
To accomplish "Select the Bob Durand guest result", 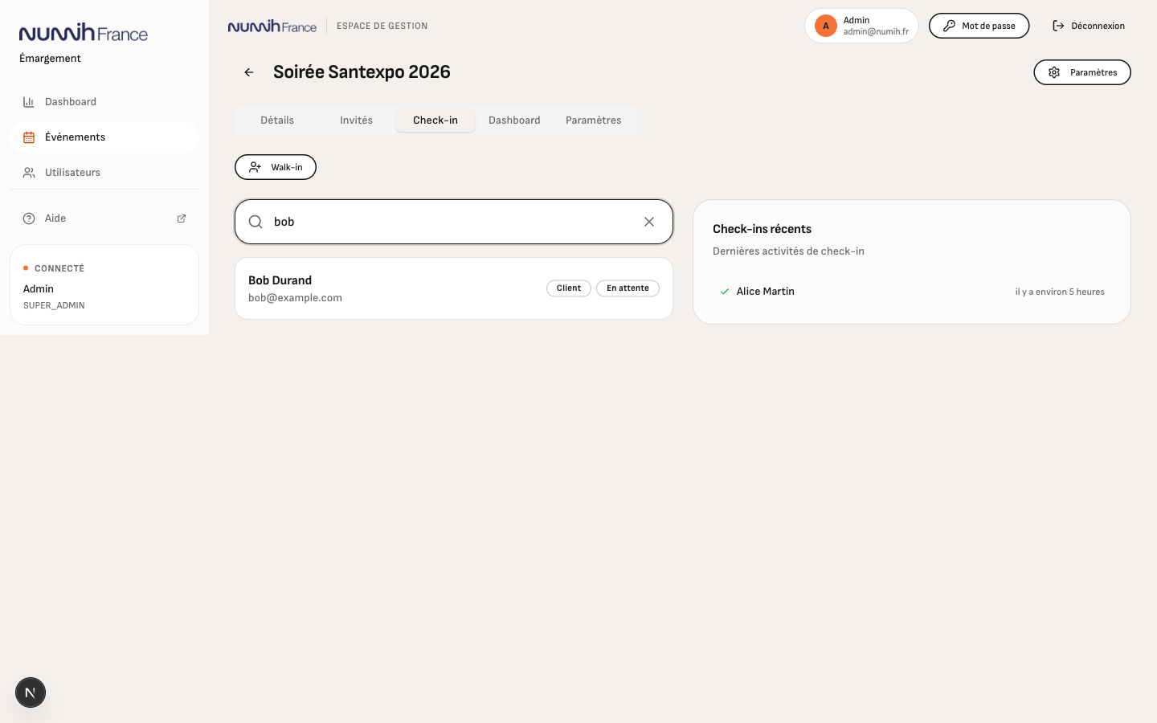I will (454, 288).
